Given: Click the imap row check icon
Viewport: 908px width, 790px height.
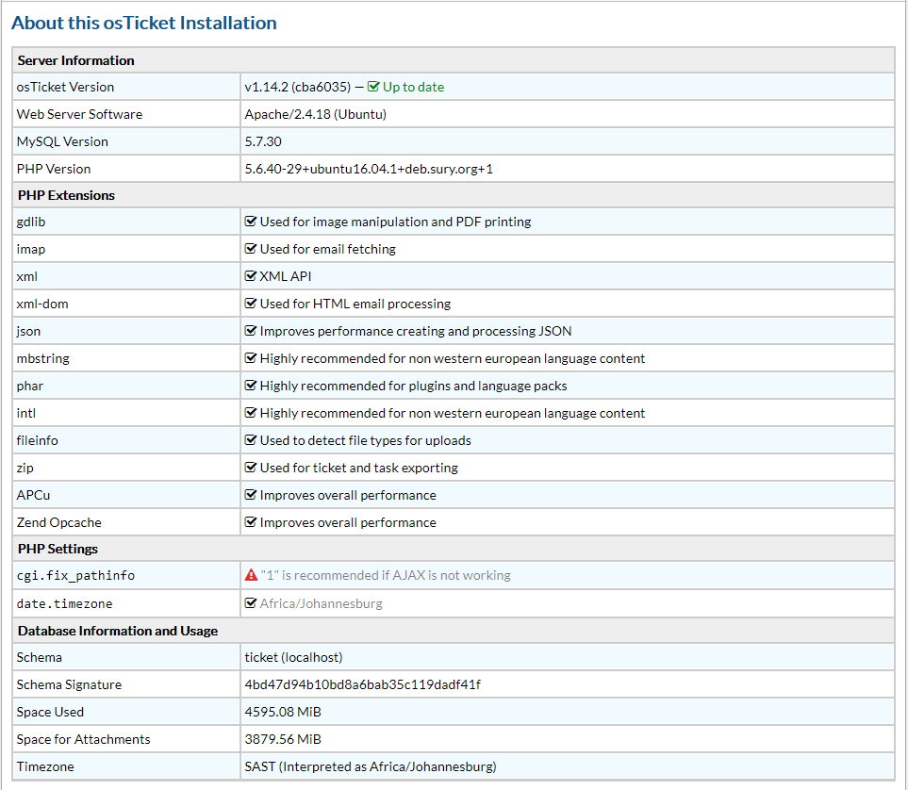Looking at the screenshot, I should coord(250,249).
